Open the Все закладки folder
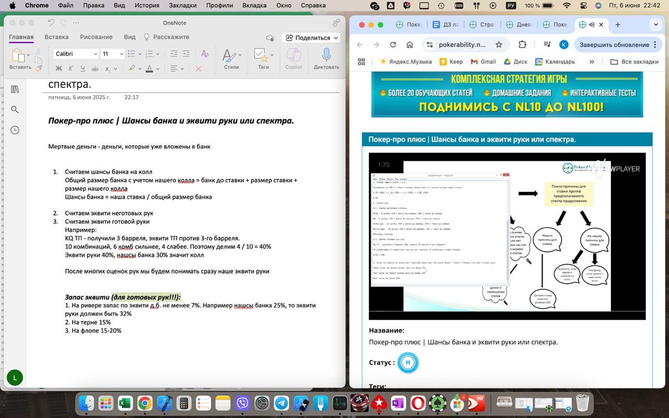This screenshot has width=669, height=418. [x=635, y=62]
